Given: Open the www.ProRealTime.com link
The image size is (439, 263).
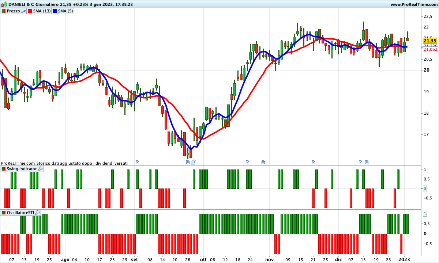Looking at the screenshot, I should 414,4.
